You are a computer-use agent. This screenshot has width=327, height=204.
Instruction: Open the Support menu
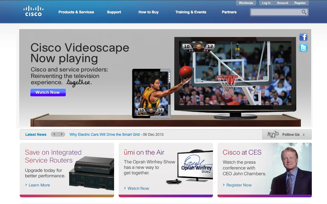[114, 12]
